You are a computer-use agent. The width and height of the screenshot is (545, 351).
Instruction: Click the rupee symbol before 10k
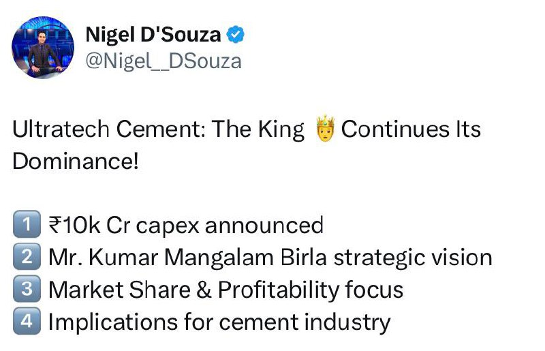55,224
